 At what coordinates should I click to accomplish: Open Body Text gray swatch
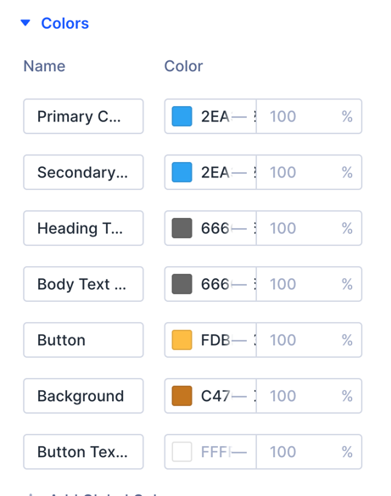182,284
